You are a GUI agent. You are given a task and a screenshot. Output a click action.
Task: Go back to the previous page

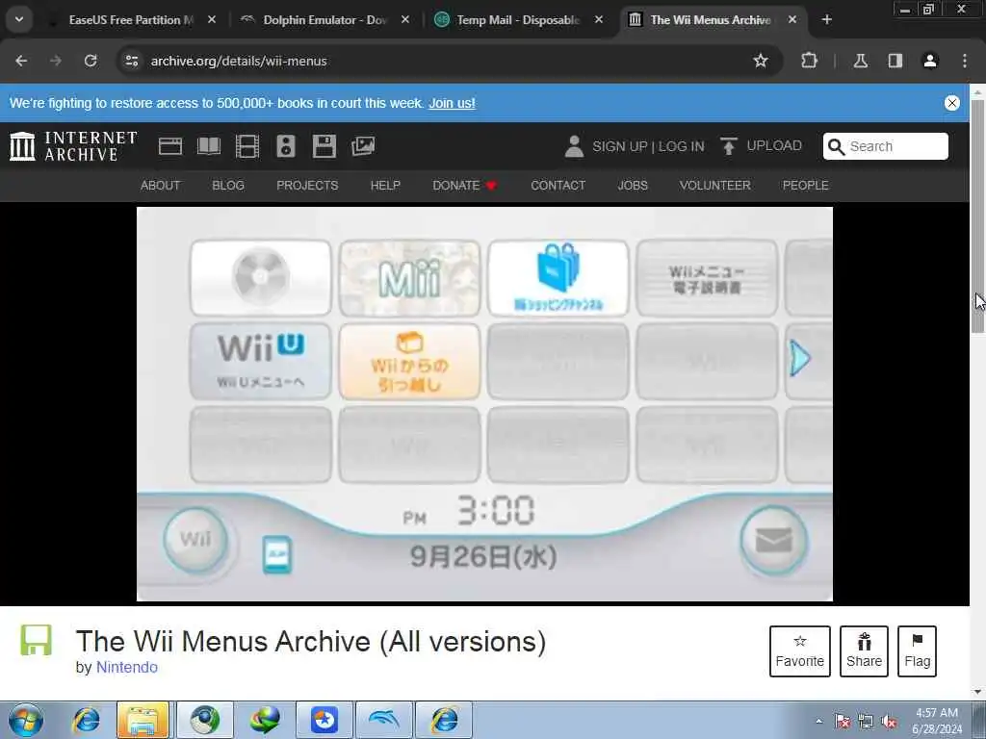(x=21, y=61)
